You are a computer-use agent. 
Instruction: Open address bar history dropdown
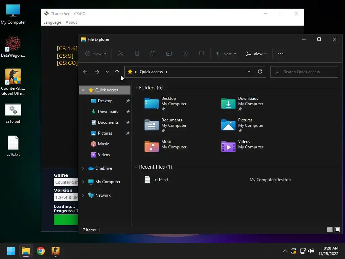tap(249, 71)
